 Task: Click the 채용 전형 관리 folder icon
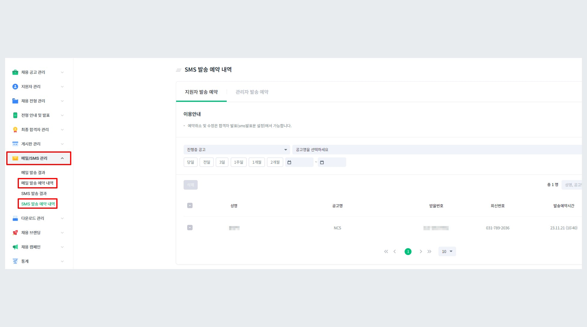pyautogui.click(x=15, y=101)
